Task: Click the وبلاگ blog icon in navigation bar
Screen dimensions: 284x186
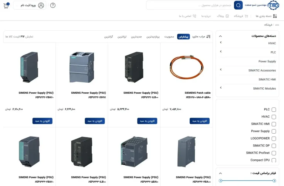Action: point(227,16)
